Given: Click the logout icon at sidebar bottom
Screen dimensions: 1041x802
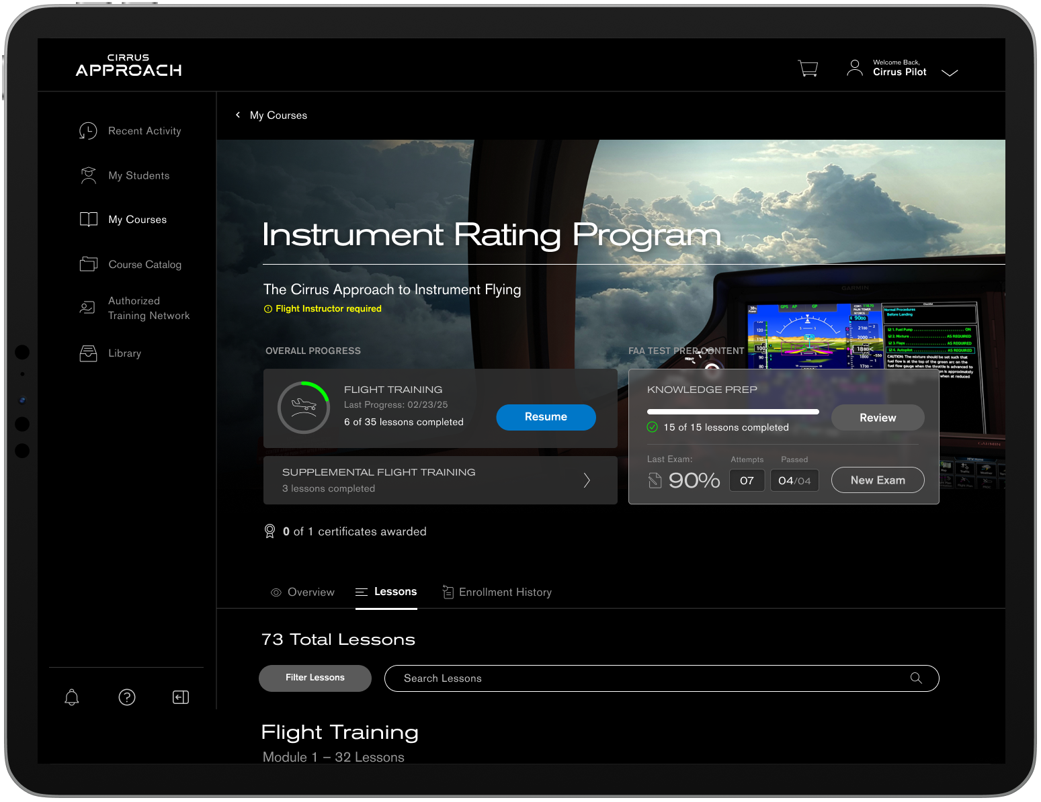Looking at the screenshot, I should tap(180, 697).
